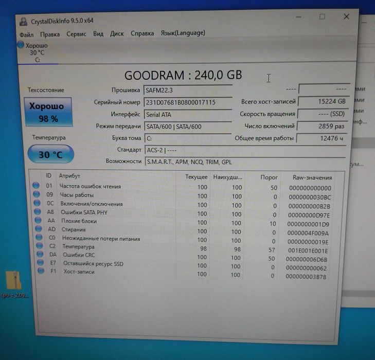This screenshot has height=360, width=375.
Task: Open the Правка menu
Action: [50, 34]
